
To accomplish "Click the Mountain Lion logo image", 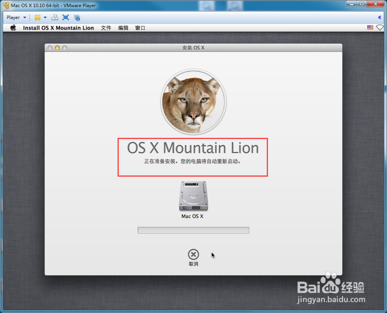I will pyautogui.click(x=193, y=102).
